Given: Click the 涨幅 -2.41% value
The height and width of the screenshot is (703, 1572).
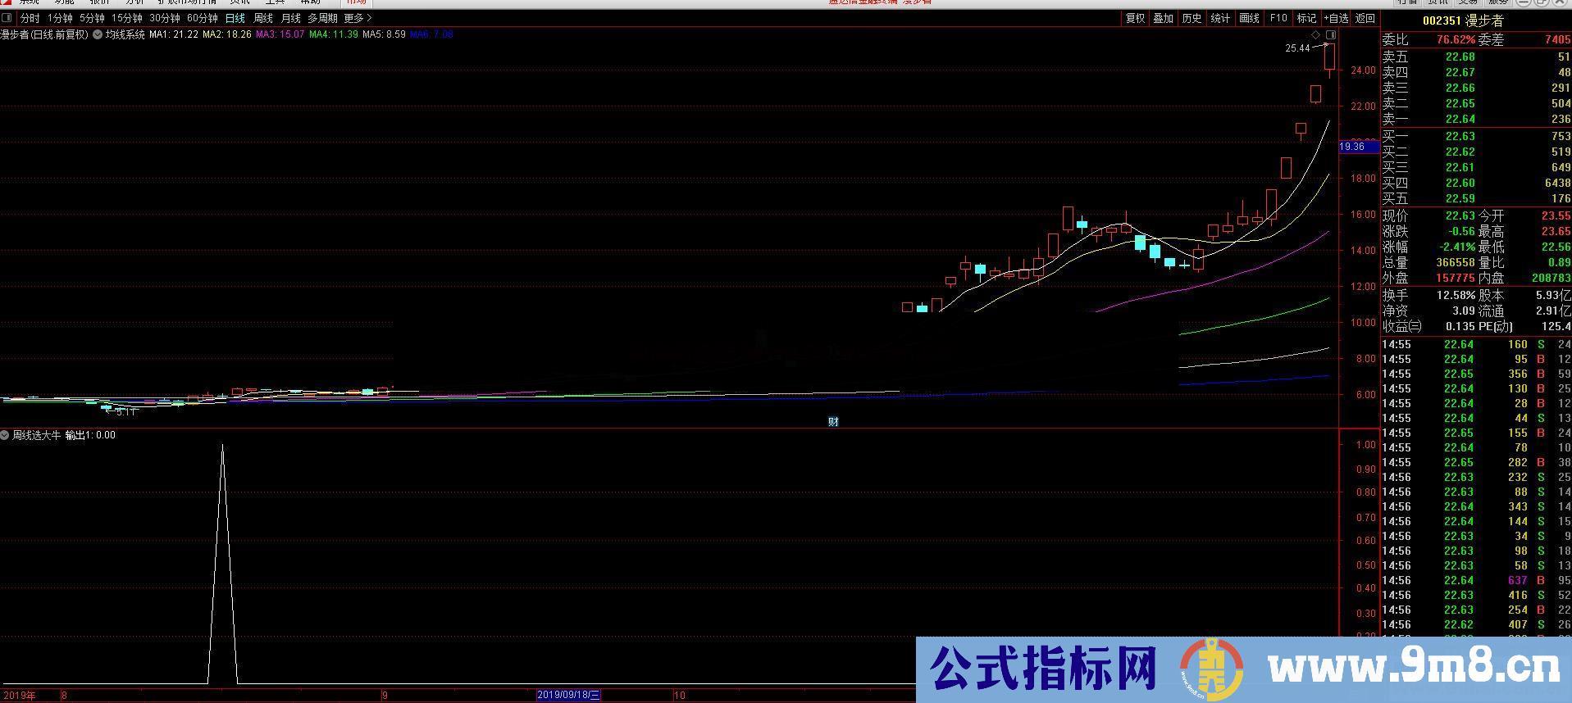Looking at the screenshot, I should click(1457, 247).
